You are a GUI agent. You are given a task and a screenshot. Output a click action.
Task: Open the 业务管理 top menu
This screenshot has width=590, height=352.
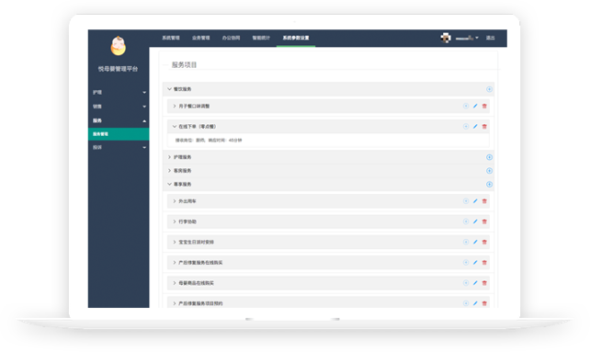point(201,38)
